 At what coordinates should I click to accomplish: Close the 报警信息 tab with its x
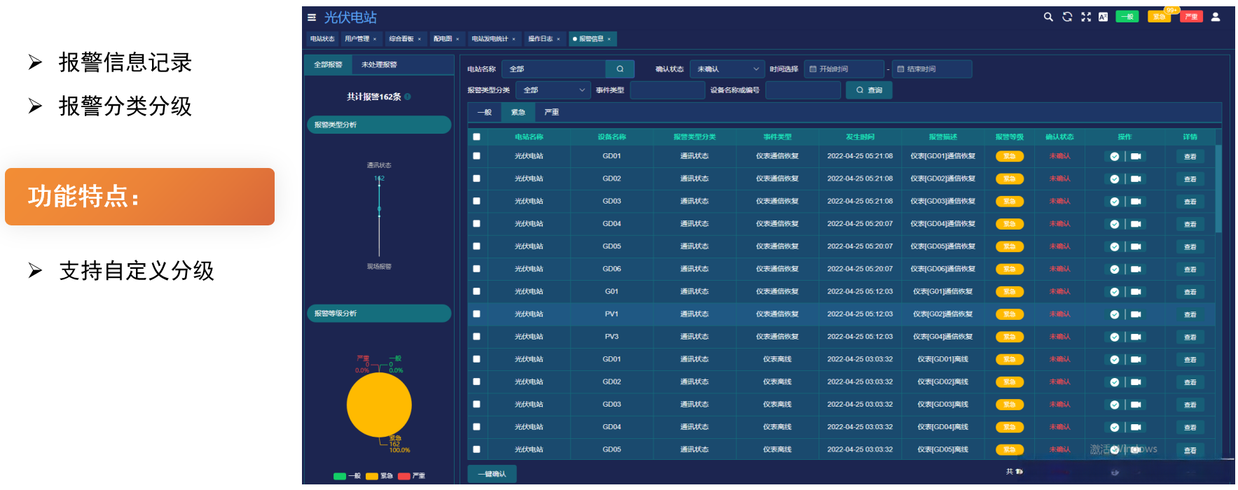[x=609, y=39]
